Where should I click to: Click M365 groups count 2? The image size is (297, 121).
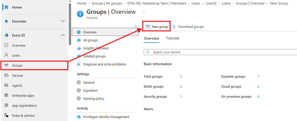[181, 87]
